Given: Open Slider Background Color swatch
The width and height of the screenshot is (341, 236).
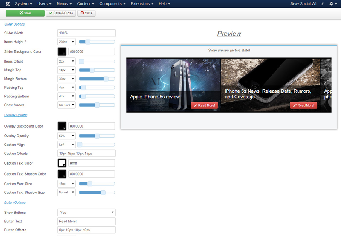Looking at the screenshot, I should click(x=62, y=51).
